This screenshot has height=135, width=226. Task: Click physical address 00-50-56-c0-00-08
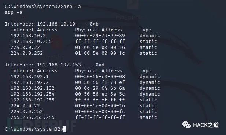[x=100, y=77]
